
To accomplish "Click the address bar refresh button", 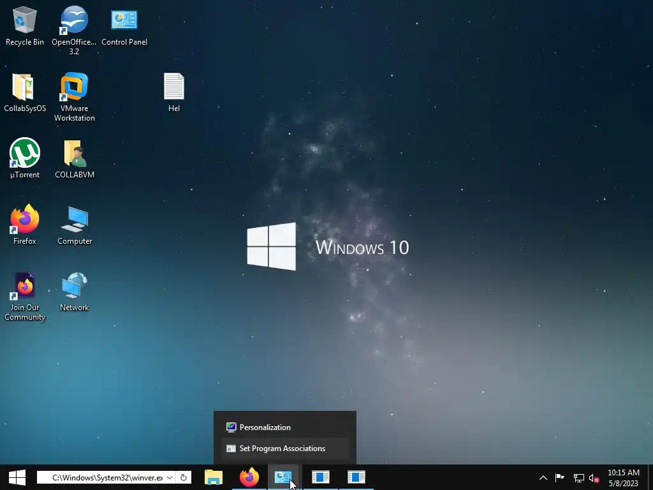I will [x=183, y=477].
